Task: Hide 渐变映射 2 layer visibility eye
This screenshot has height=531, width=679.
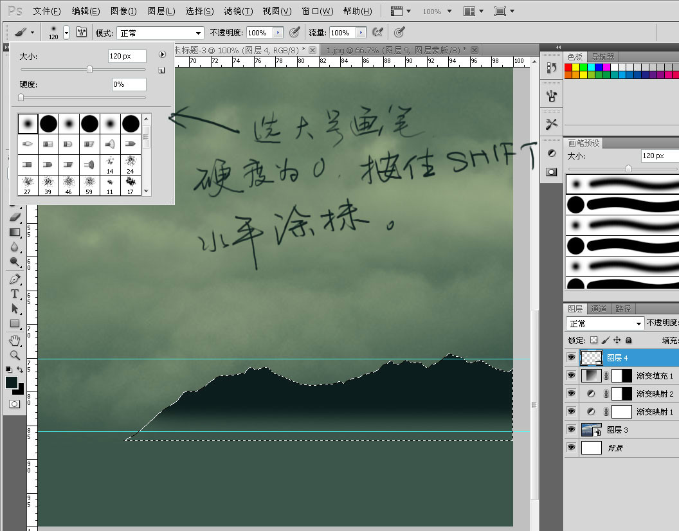Action: click(x=571, y=393)
